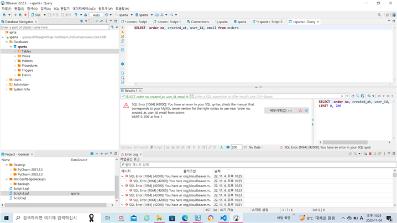This screenshot has height=223, width=397.
Task: Click the red delete log icon in Error Log toolbar
Action: coord(370,153)
